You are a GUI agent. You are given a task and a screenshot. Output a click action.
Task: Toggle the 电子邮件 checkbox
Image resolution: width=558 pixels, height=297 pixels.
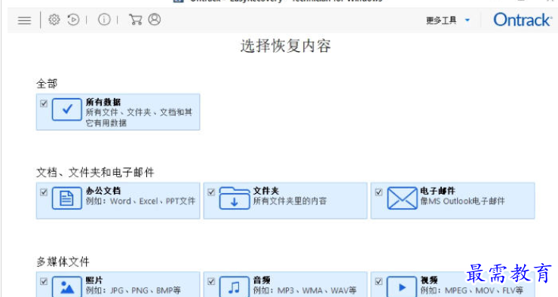379,192
